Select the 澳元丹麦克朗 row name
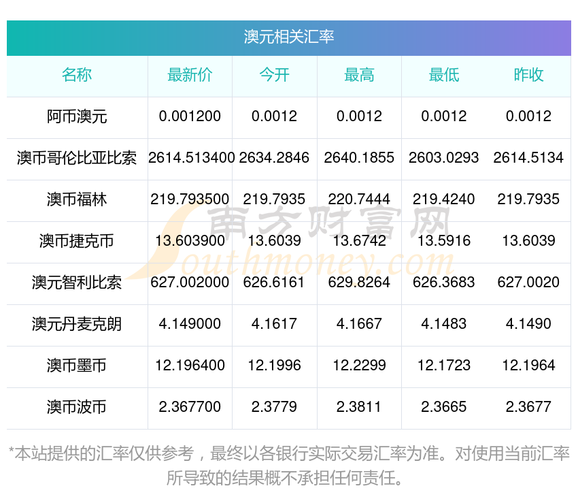Image resolution: width=578 pixels, height=499 pixels. pos(77,324)
